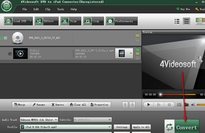Image resolution: width=205 pixels, height=133 pixels.
Task: Click the DVD_2021_3_25(10_37_46) disc name
Action: point(44,38)
